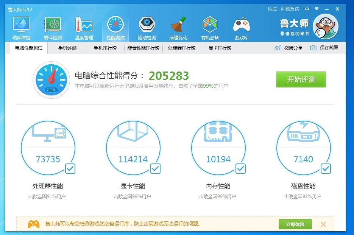This screenshot has height=235, width=354.
Task: Click the 击败全国92%用户 text
Action: tap(303, 196)
